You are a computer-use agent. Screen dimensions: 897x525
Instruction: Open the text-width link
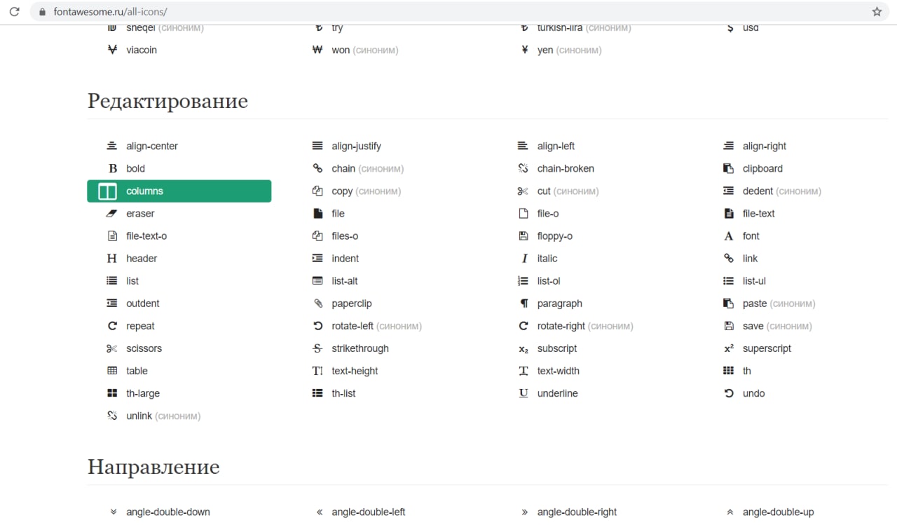tap(559, 371)
